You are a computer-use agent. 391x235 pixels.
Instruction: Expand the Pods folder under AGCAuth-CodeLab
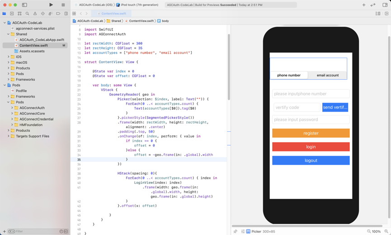coord(8,74)
